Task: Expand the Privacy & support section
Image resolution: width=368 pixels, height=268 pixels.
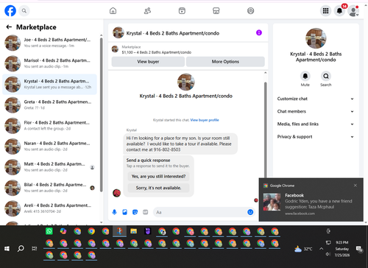Action: click(x=316, y=137)
